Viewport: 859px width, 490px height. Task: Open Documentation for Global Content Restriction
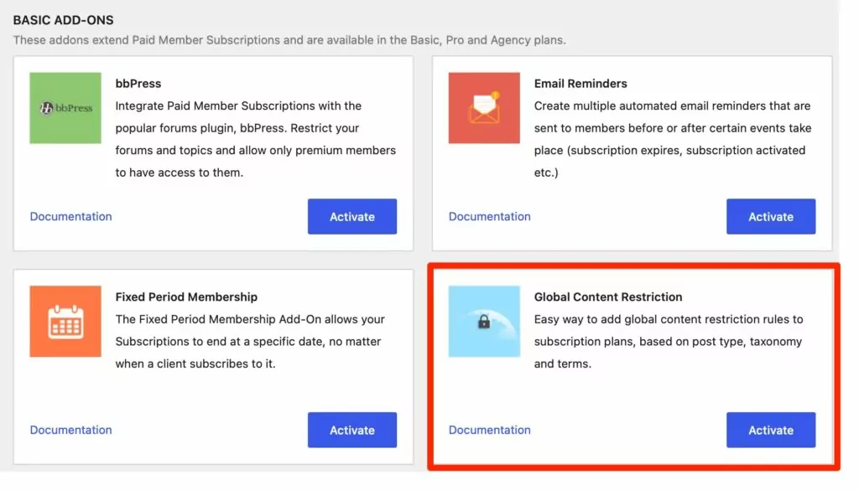[x=489, y=430]
